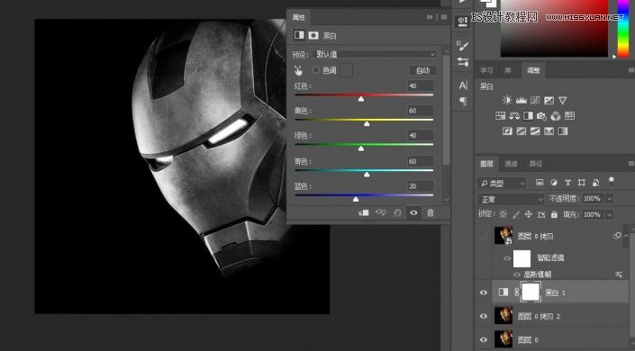The width and height of the screenshot is (635, 351).
Task: Show the 图层 0 拷贝 layer
Action: (x=484, y=236)
